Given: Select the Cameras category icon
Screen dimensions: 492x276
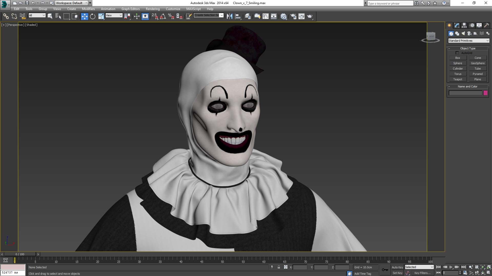Looking at the screenshot, I should 469,33.
